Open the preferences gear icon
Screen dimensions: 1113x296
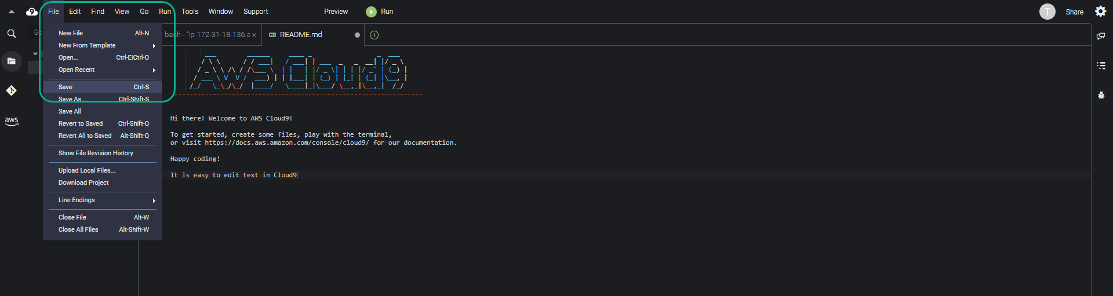pyautogui.click(x=1100, y=12)
